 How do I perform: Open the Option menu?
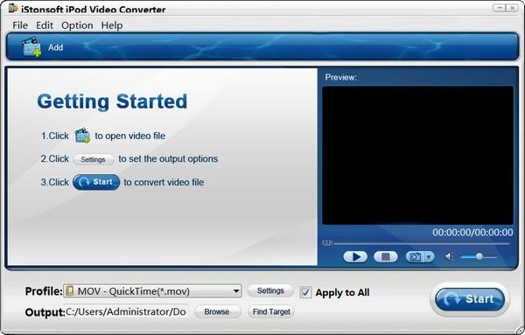click(77, 25)
